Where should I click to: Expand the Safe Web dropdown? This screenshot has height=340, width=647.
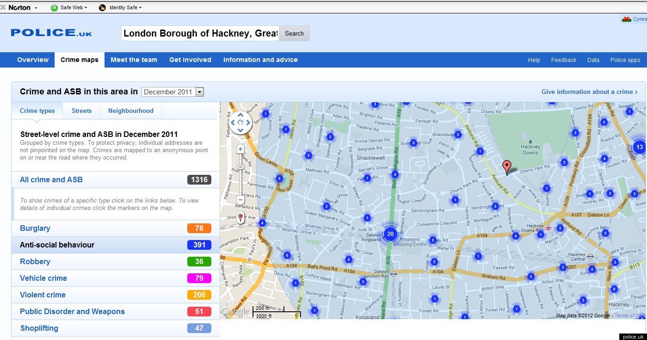pyautogui.click(x=86, y=8)
